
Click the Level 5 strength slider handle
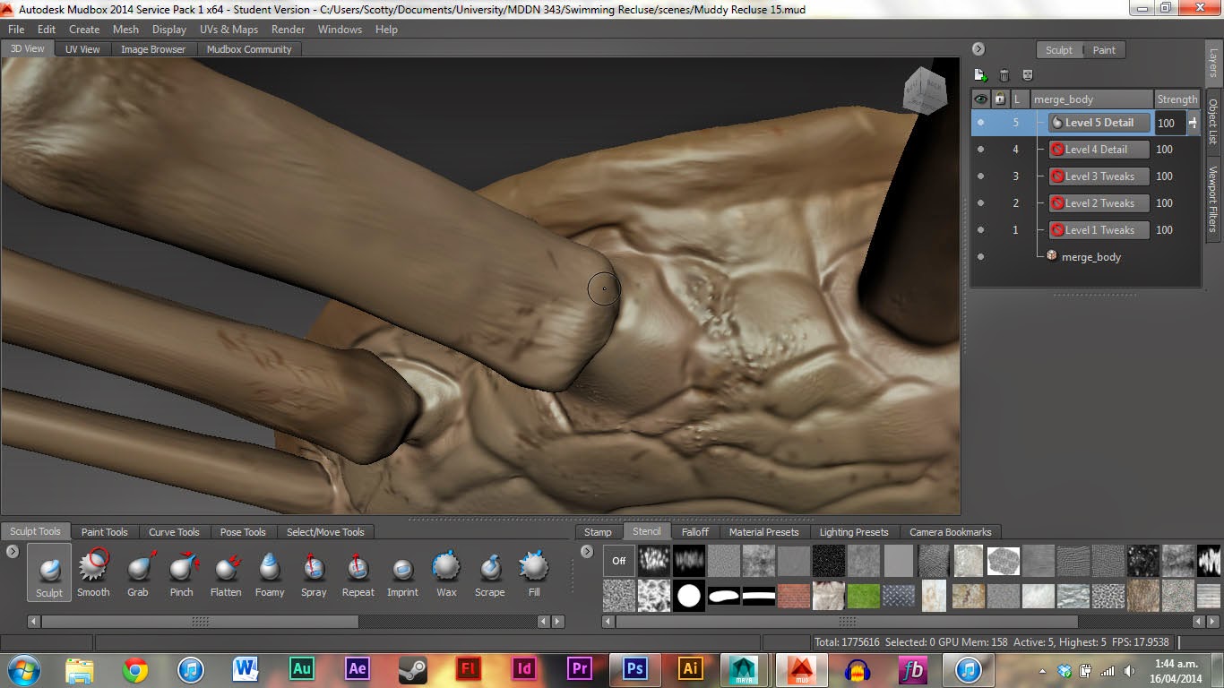click(1193, 123)
